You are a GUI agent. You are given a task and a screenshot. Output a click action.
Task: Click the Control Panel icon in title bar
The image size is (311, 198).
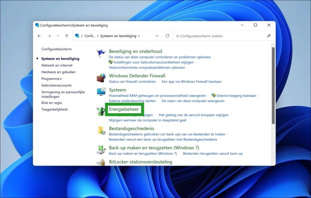coord(37,25)
